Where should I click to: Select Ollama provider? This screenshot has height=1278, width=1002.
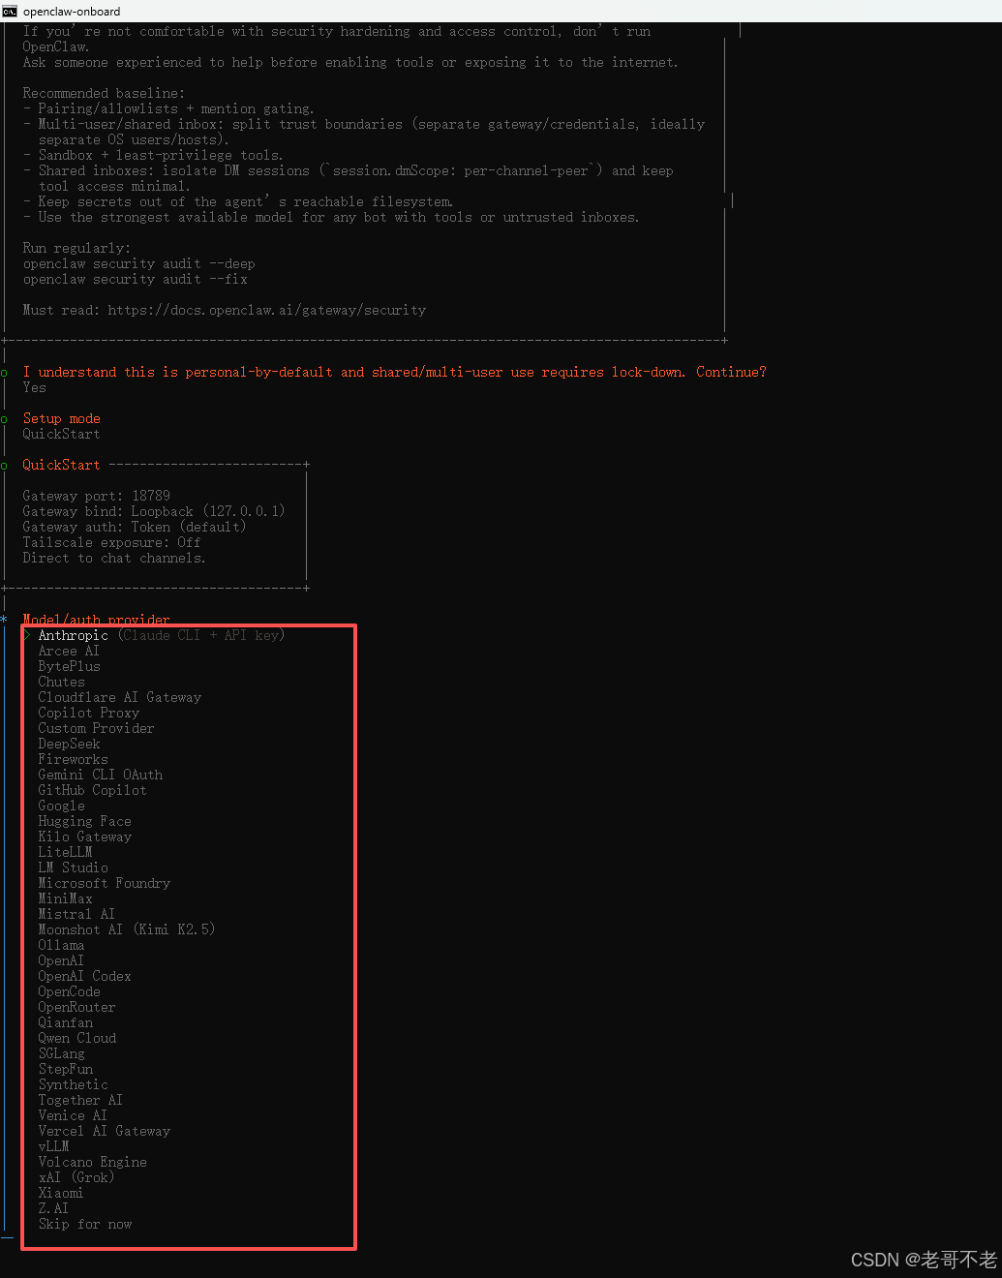point(61,945)
